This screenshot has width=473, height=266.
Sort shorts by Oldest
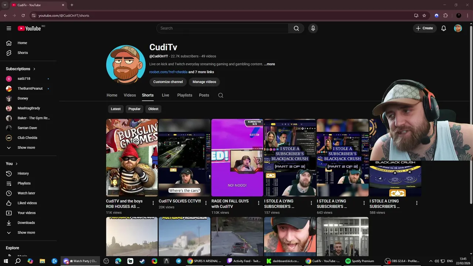tap(153, 109)
